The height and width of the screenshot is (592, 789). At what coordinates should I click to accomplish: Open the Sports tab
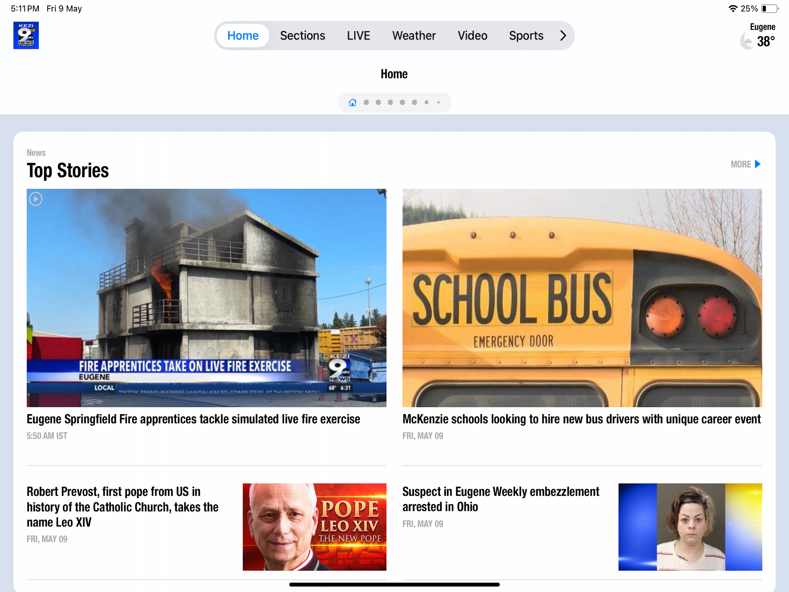526,35
